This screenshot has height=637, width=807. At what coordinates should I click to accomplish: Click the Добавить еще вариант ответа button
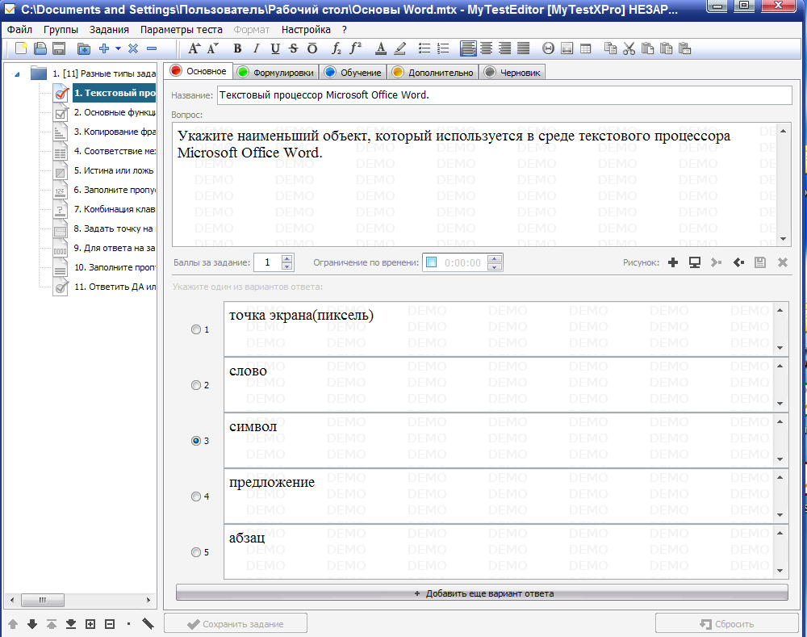click(483, 593)
